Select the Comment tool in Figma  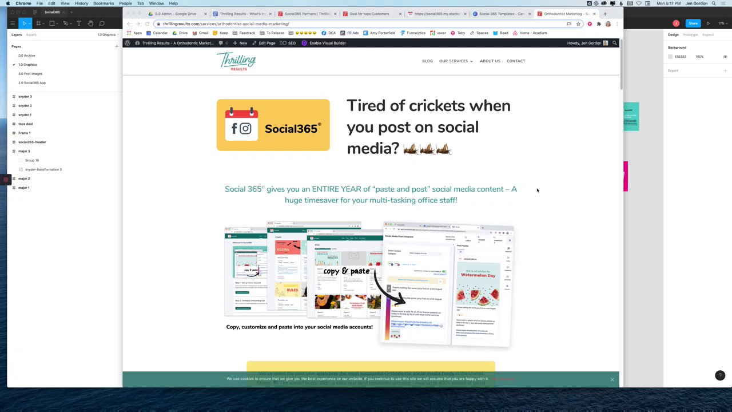[x=101, y=23]
